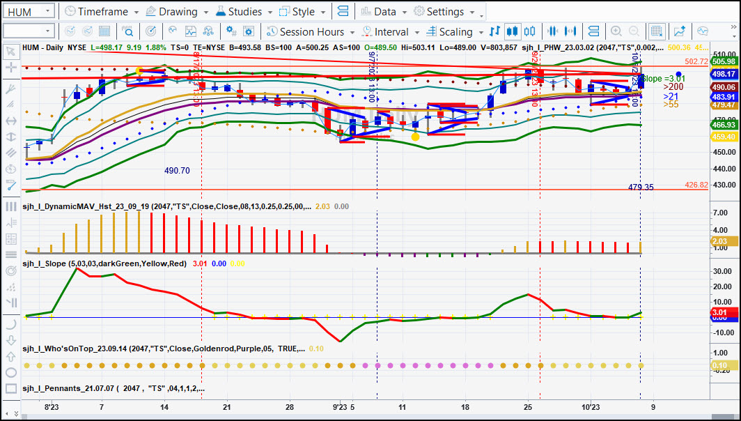Image resolution: width=741 pixels, height=421 pixels.
Task: Toggle the grid selection button
Action: click(657, 31)
